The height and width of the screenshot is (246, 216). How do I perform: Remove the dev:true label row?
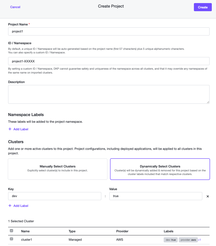tap(208, 196)
